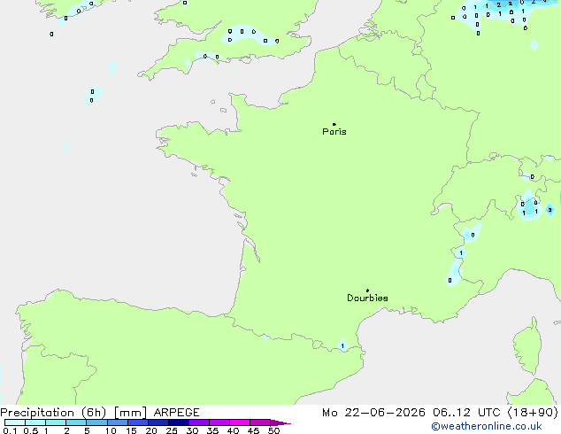The height and width of the screenshot is (434, 561).
Task: Click the 20–25 mm legend color swatch
Action: click(x=158, y=422)
